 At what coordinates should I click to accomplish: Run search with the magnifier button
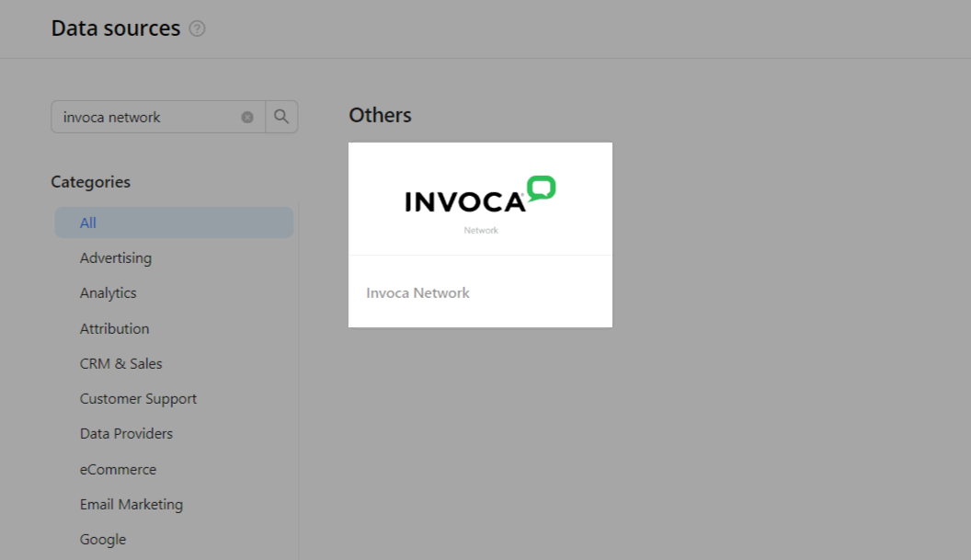(x=281, y=117)
